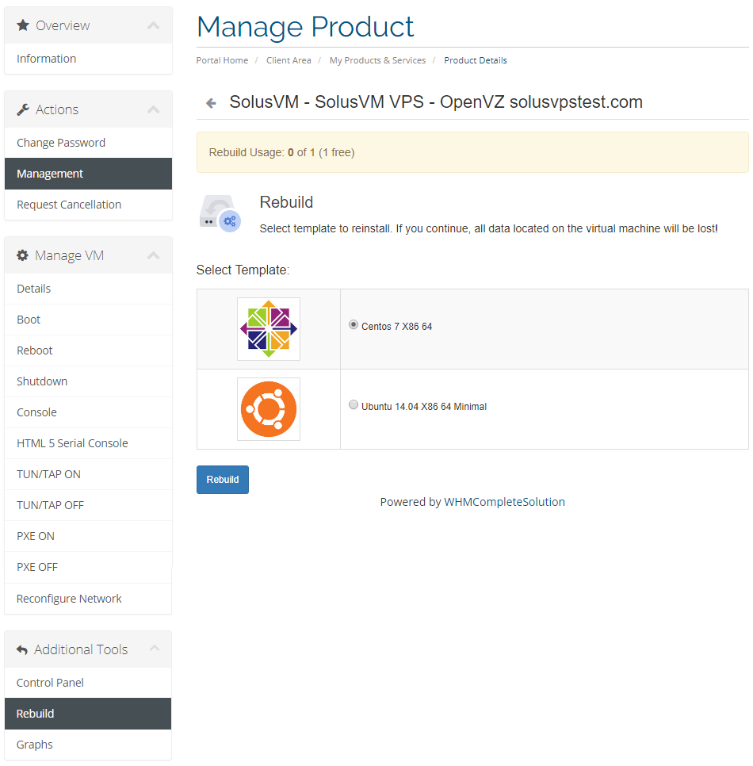Open Graphs in Additional Tools
Screen dimensions: 753x766
pyautogui.click(x=89, y=745)
